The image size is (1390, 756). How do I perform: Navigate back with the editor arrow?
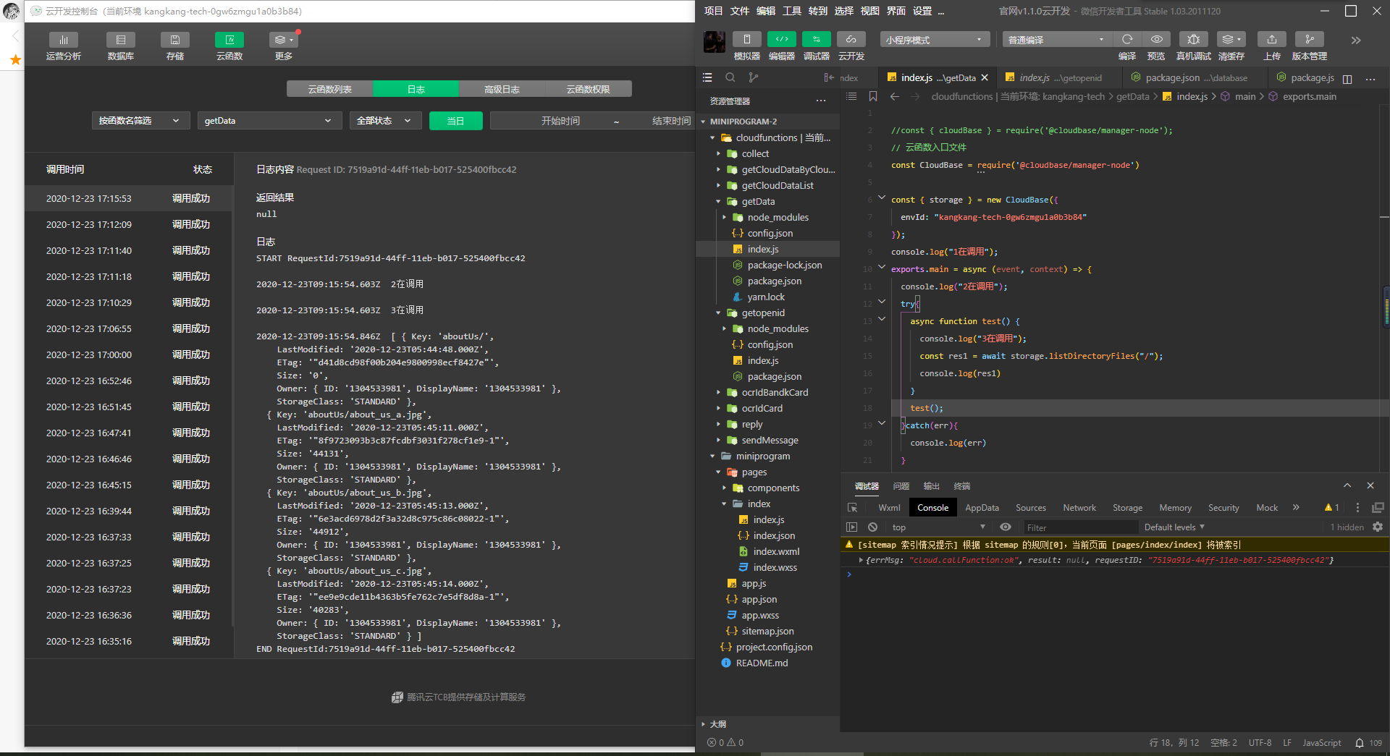click(895, 96)
